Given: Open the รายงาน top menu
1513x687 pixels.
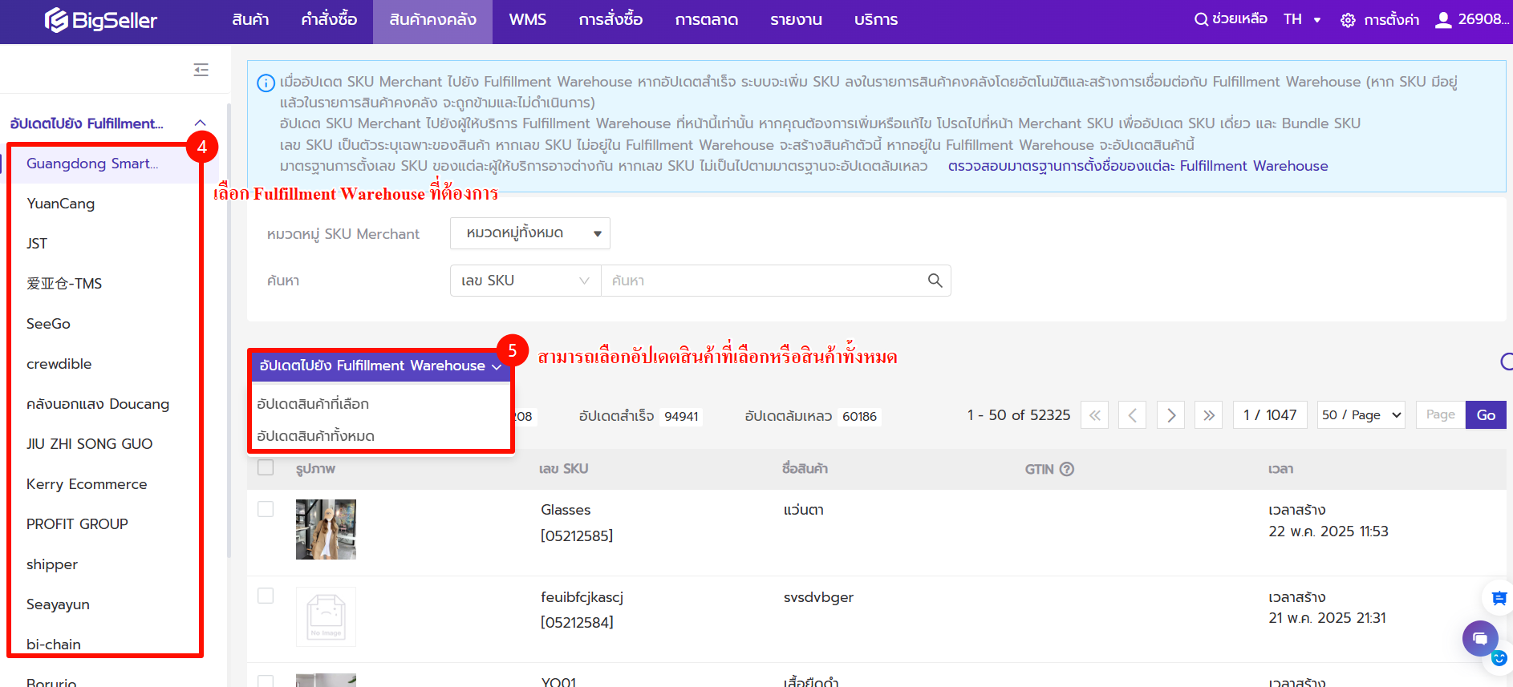Looking at the screenshot, I should 796,20.
